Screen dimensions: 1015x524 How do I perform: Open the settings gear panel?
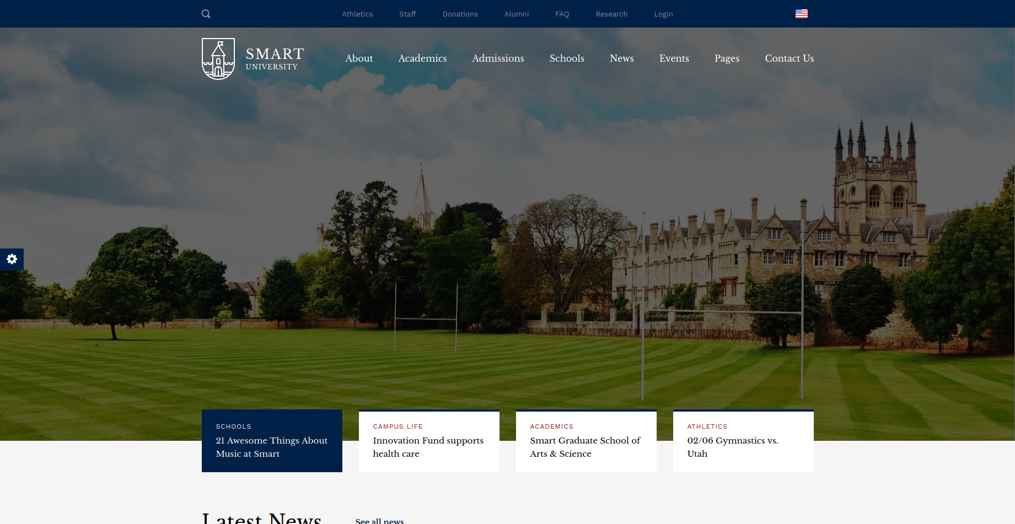tap(12, 259)
